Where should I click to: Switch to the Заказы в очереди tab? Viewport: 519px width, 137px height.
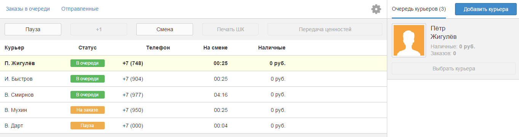coord(28,9)
